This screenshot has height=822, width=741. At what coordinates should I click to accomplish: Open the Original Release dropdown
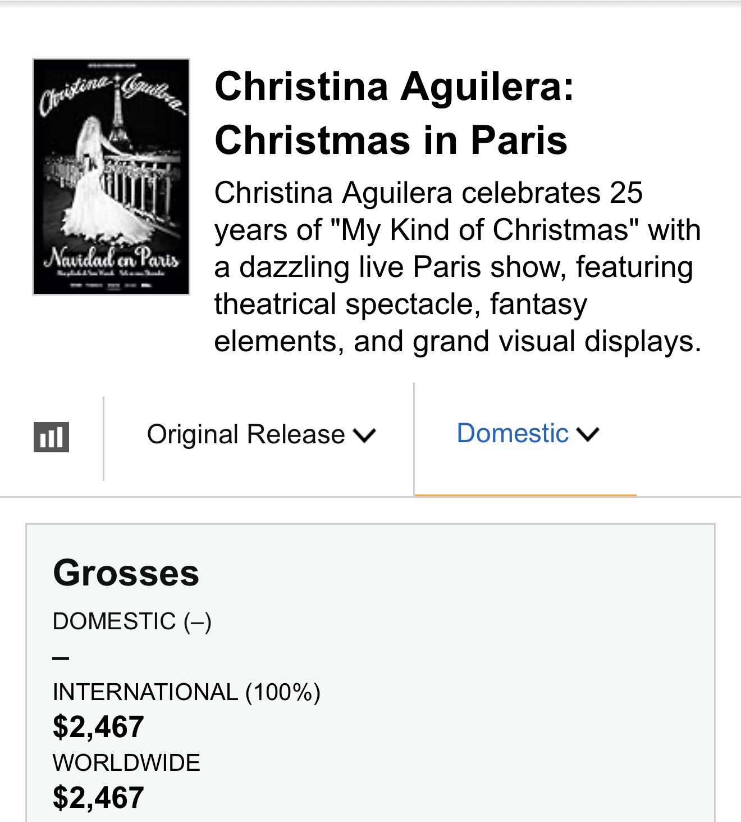pos(246,434)
